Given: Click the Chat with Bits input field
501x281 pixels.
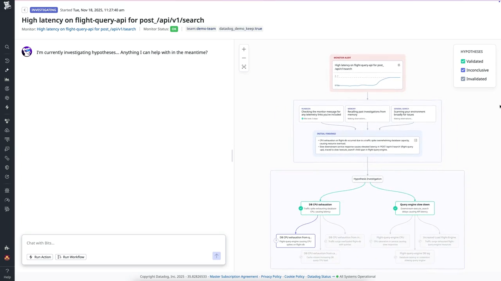Looking at the screenshot, I should [124, 243].
